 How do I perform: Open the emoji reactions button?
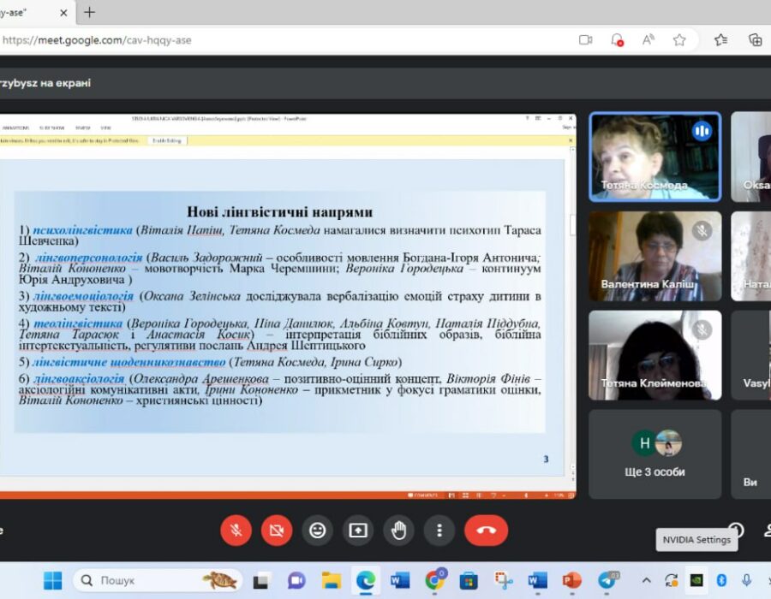317,530
